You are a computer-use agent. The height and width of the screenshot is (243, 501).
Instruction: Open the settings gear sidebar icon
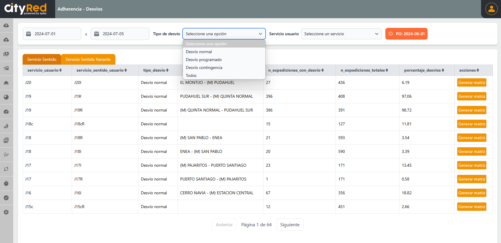(x=6, y=212)
